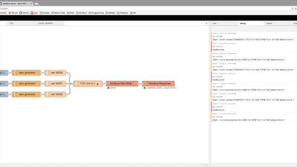Select the adr 50000 node
Screen dimensions: 297x167
[56, 73]
